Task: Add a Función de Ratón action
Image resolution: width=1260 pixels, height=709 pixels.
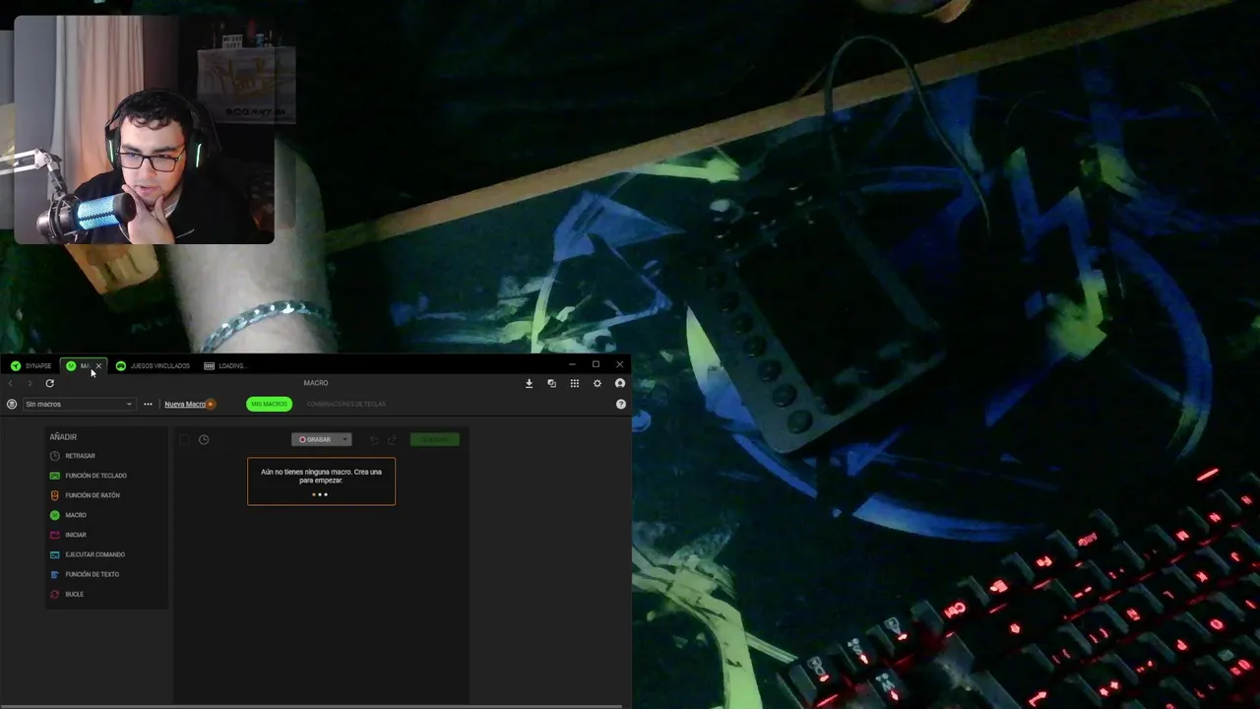Action: click(x=85, y=495)
